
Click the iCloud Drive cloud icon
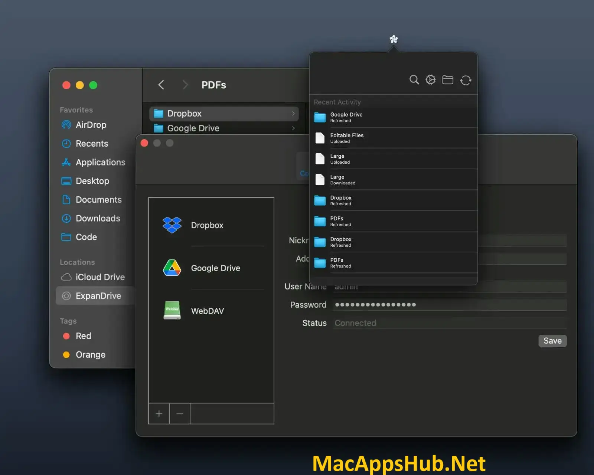coord(66,277)
